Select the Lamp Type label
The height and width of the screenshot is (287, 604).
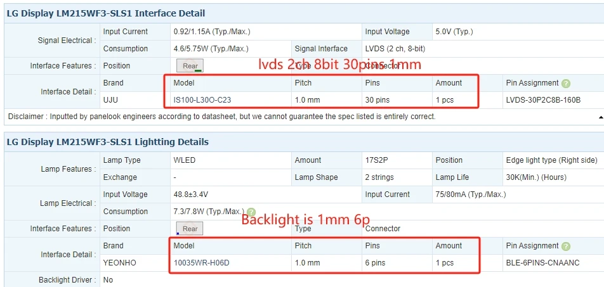pos(122,160)
